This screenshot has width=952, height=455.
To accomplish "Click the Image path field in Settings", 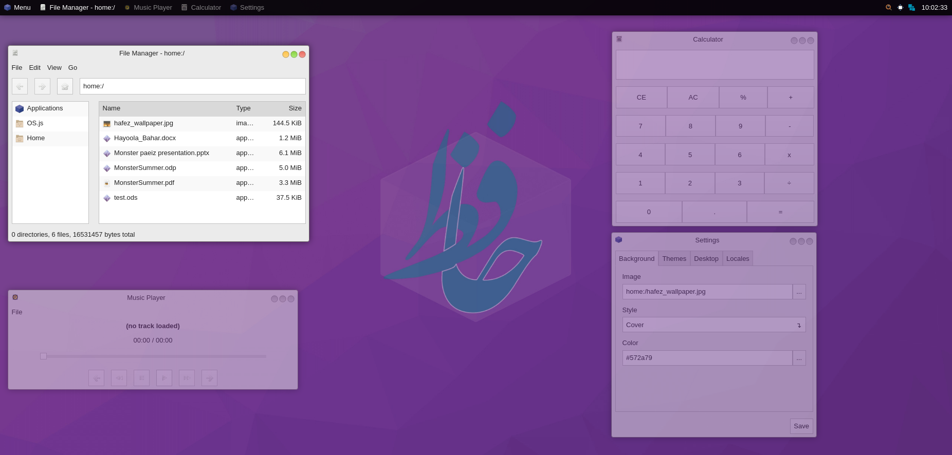I will tap(707, 292).
